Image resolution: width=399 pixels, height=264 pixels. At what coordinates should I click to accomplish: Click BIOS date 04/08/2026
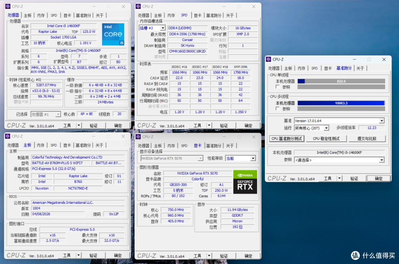pyautogui.click(x=58, y=214)
